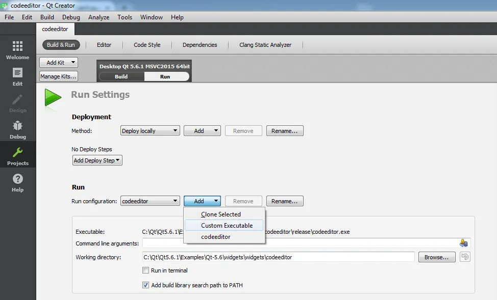Switch to Editor settings tab
Viewport: 497px width, 300px height.
point(104,45)
